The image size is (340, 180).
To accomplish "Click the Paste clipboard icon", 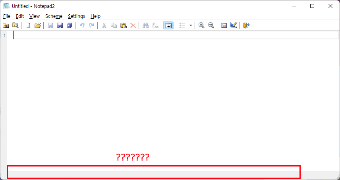I will coord(124,25).
